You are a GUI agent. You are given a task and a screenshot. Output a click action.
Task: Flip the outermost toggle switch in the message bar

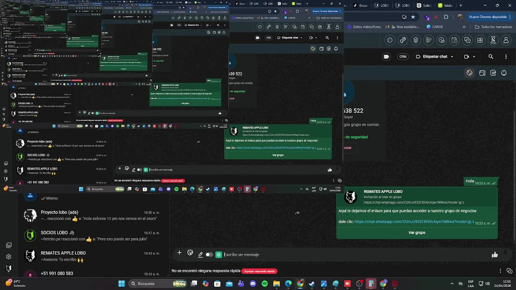coord(209,255)
